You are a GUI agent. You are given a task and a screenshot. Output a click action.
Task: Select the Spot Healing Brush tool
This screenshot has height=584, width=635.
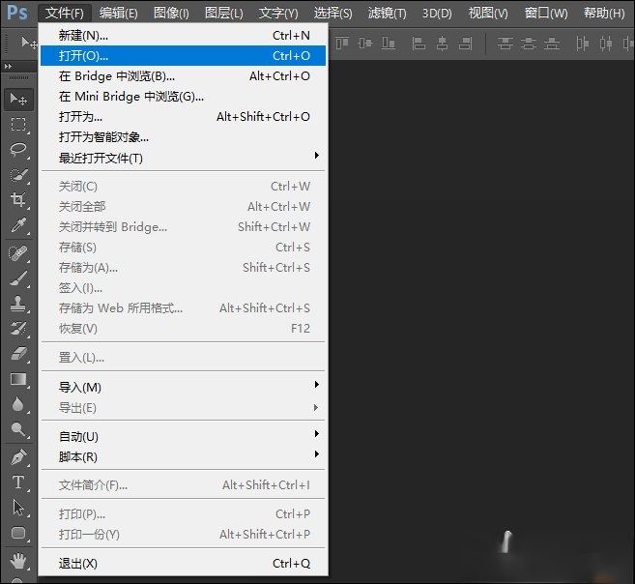18,254
